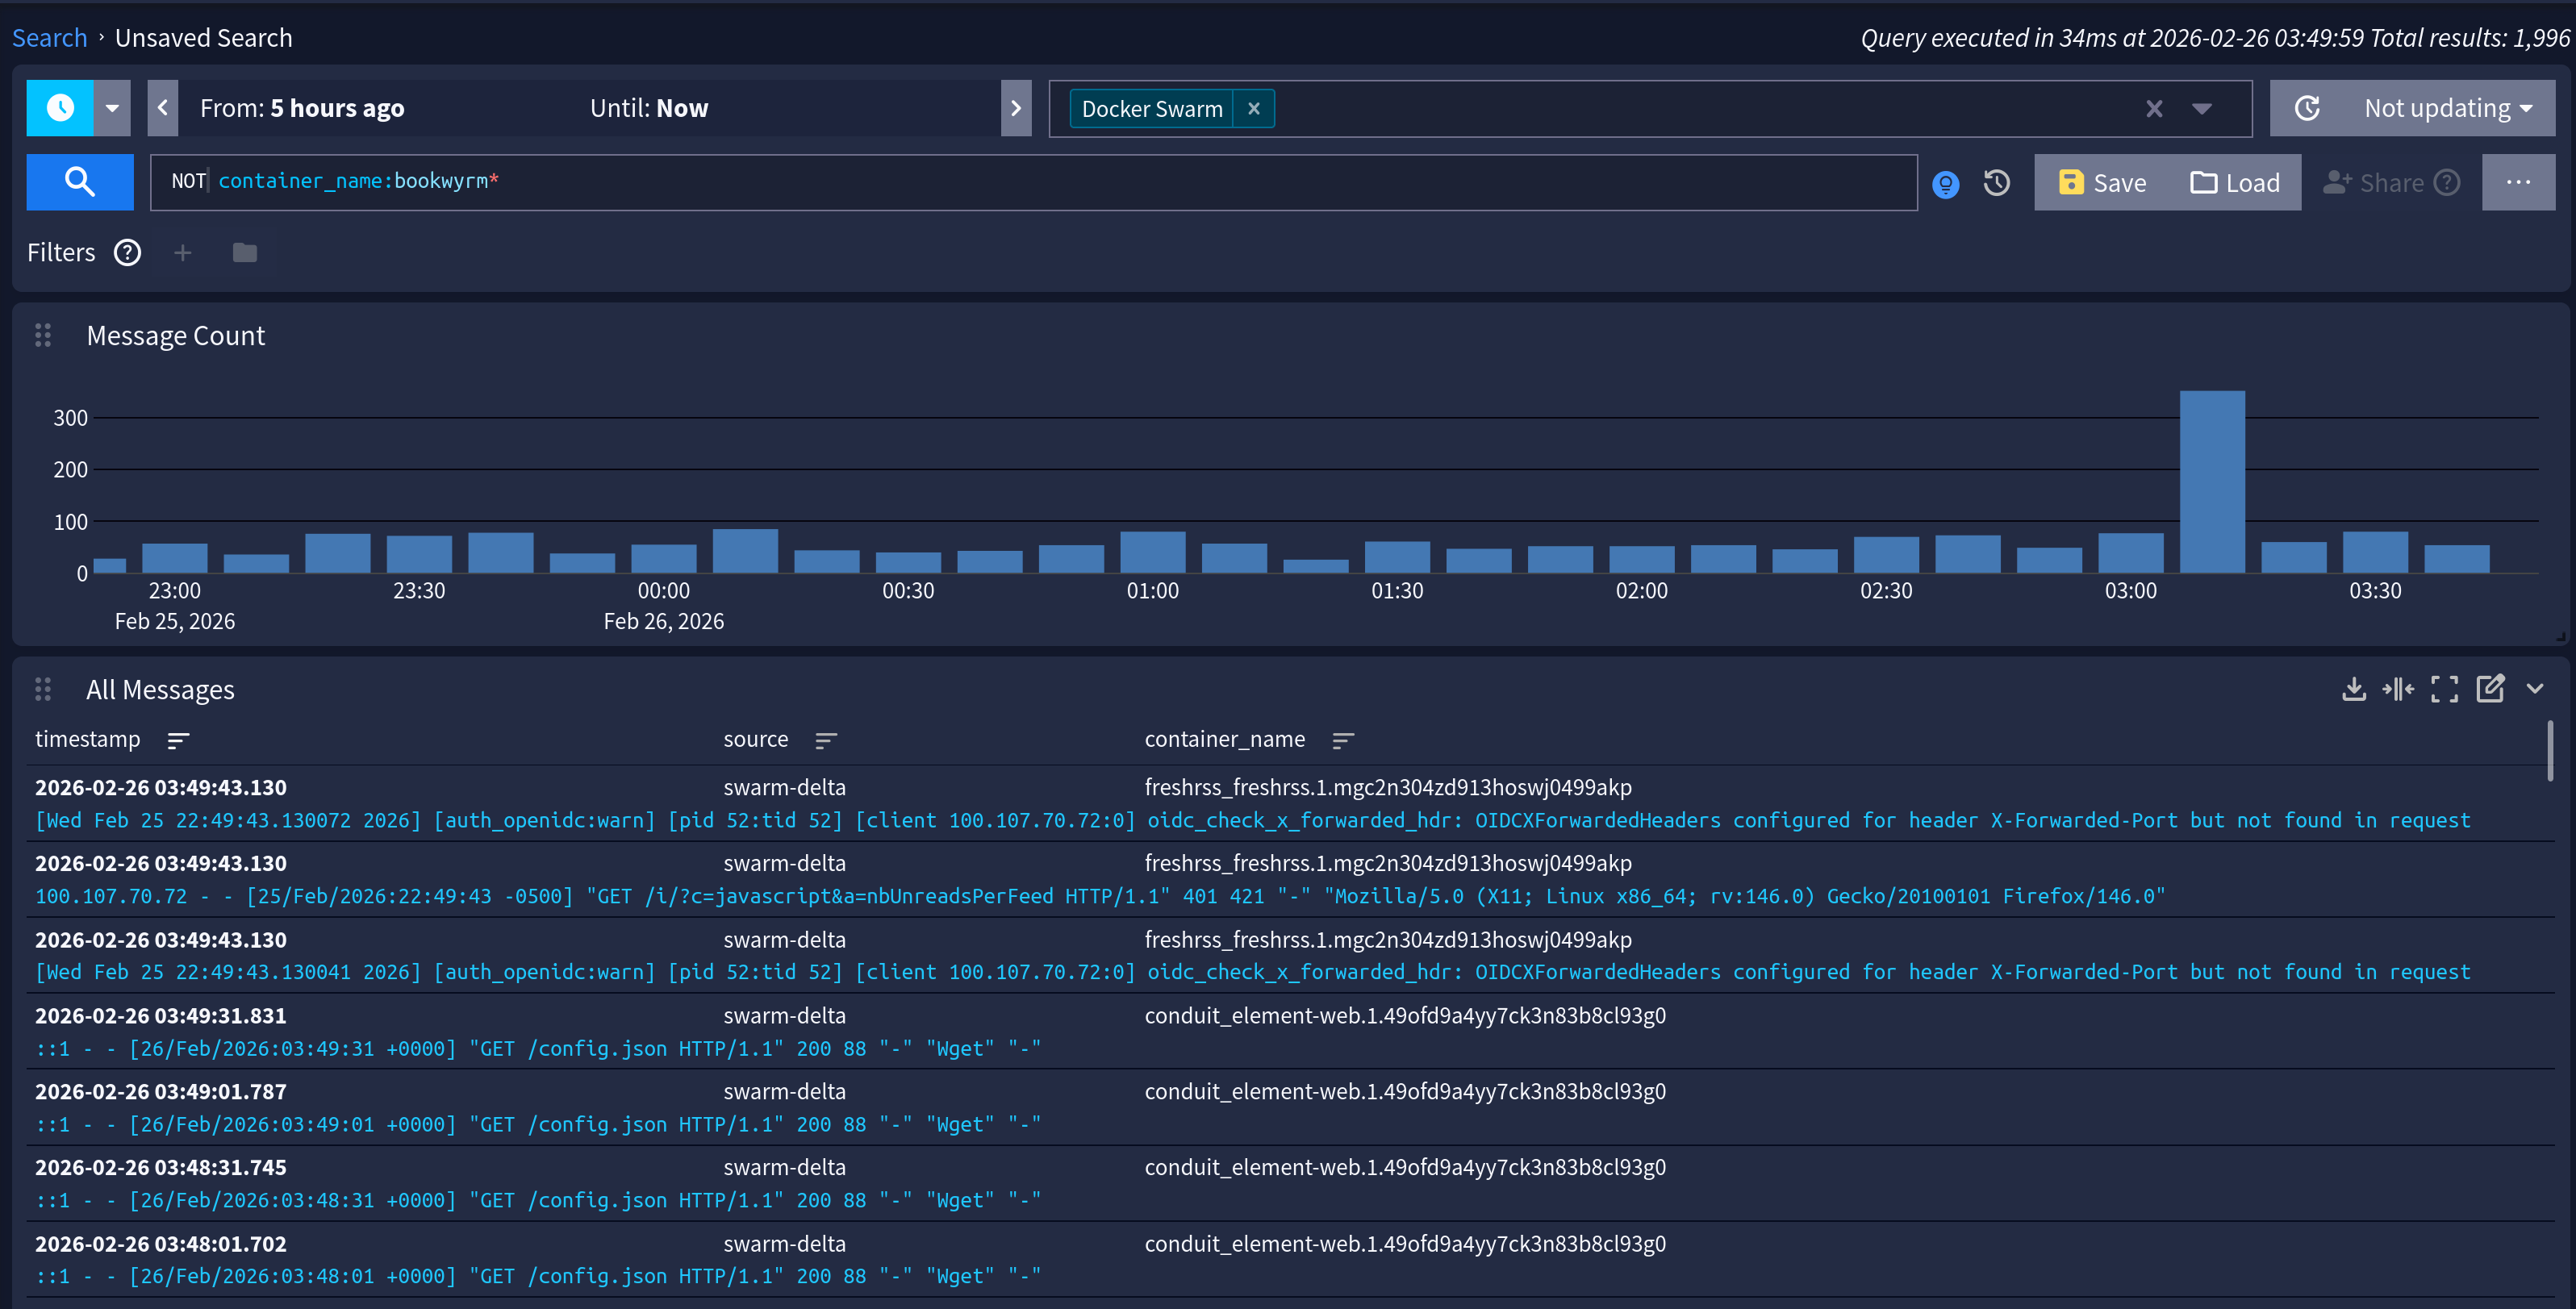Open the Not updating refresh-rate dropdown
2576x1309 pixels.
[x=2447, y=107]
